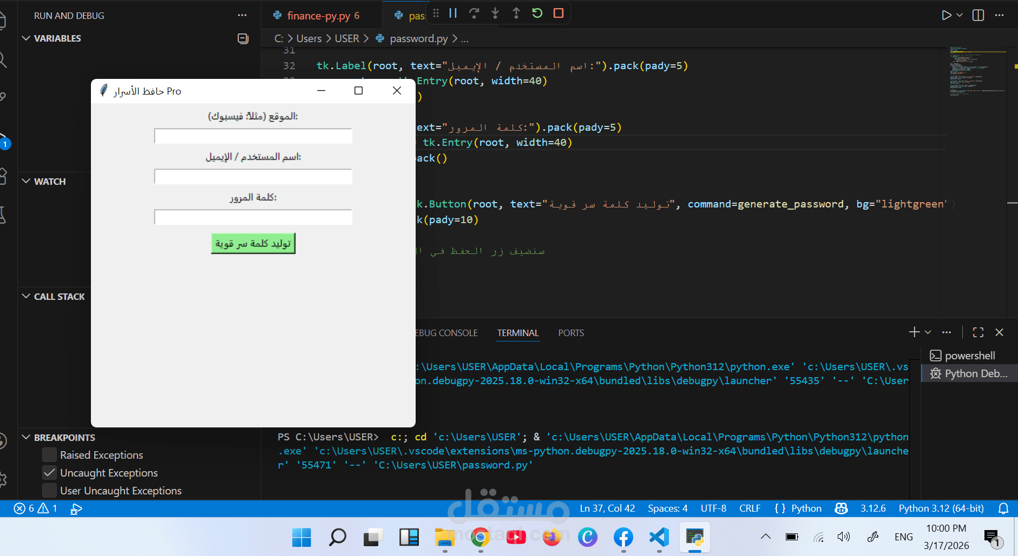This screenshot has width=1018, height=556.
Task: Open File Explorer from taskbar
Action: coord(444,537)
